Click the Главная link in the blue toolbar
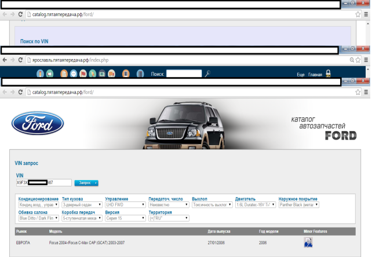Viewport: 372px width, 257px height. (315, 75)
